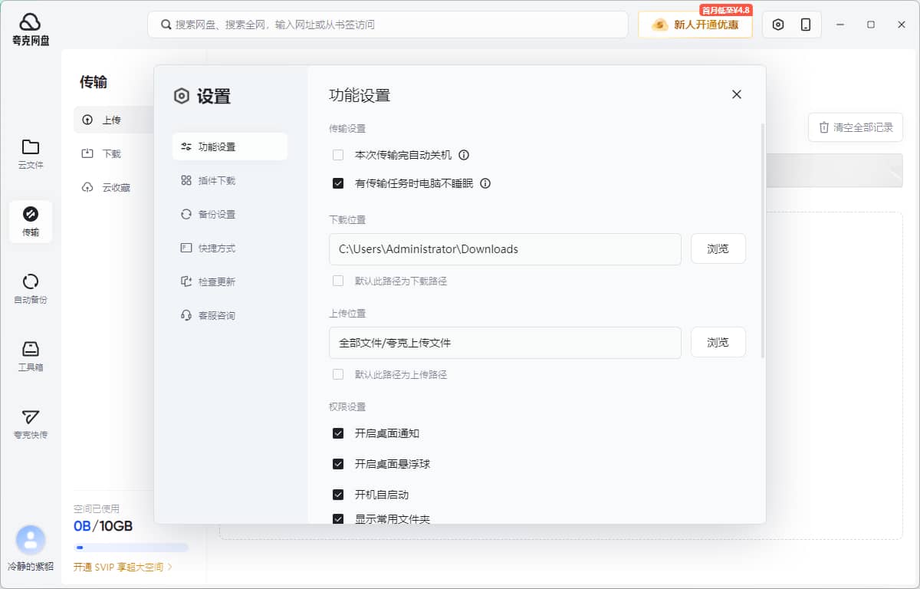Screen dimensions: 920x589
Task: Click 清空全部记录 button
Action: pos(856,127)
